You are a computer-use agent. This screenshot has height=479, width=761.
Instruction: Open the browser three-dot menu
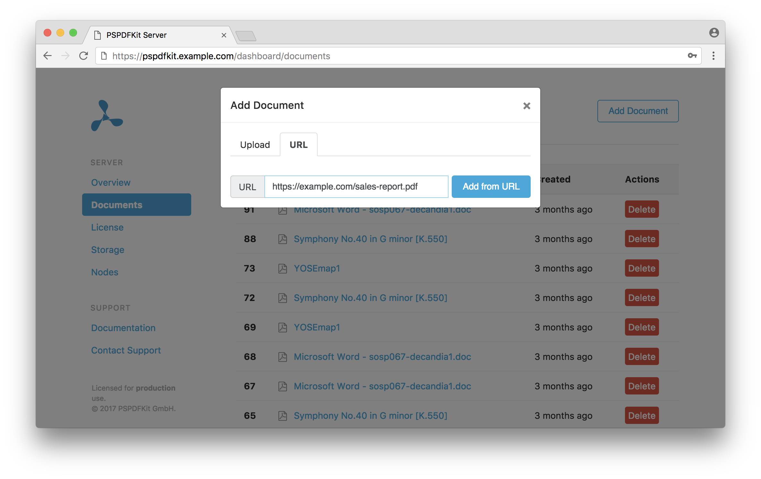tap(714, 56)
